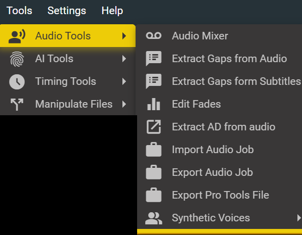
Task: Choose Extract AD from audio
Action: tap(220, 127)
